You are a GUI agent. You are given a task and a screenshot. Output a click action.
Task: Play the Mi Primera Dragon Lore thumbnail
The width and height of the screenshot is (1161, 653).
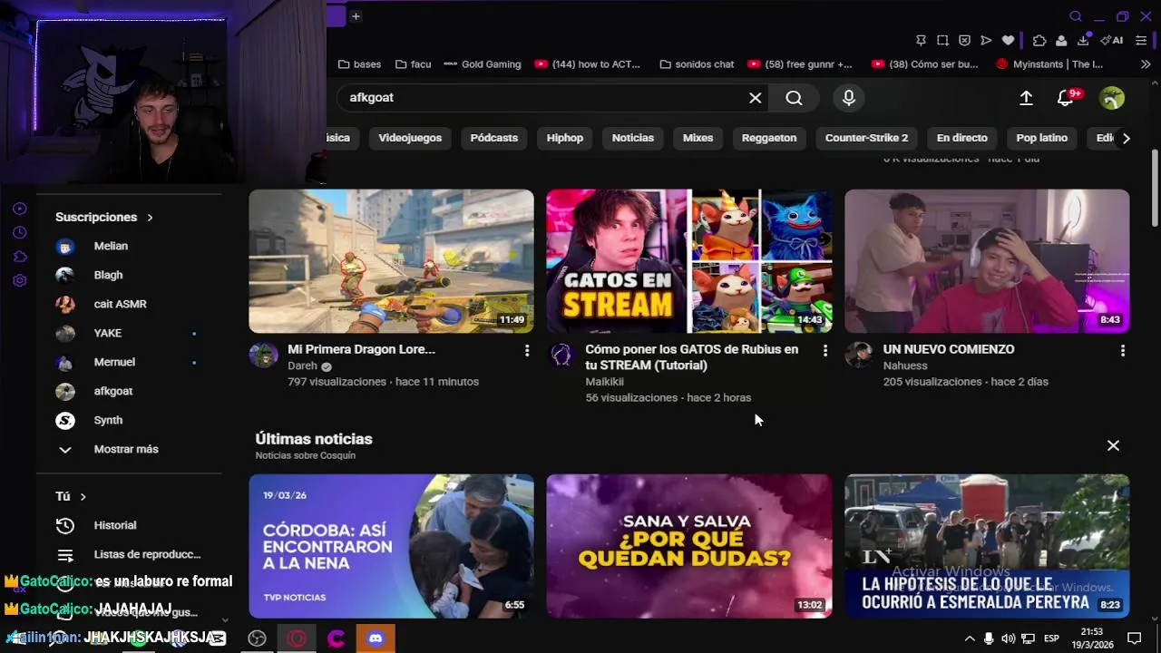click(x=391, y=261)
